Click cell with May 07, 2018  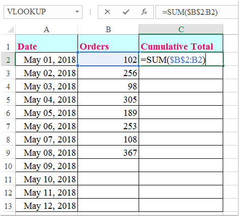46,139
